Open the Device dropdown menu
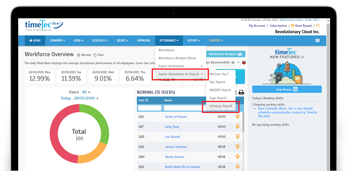The width and height of the screenshot is (347, 171). [x=123, y=41]
